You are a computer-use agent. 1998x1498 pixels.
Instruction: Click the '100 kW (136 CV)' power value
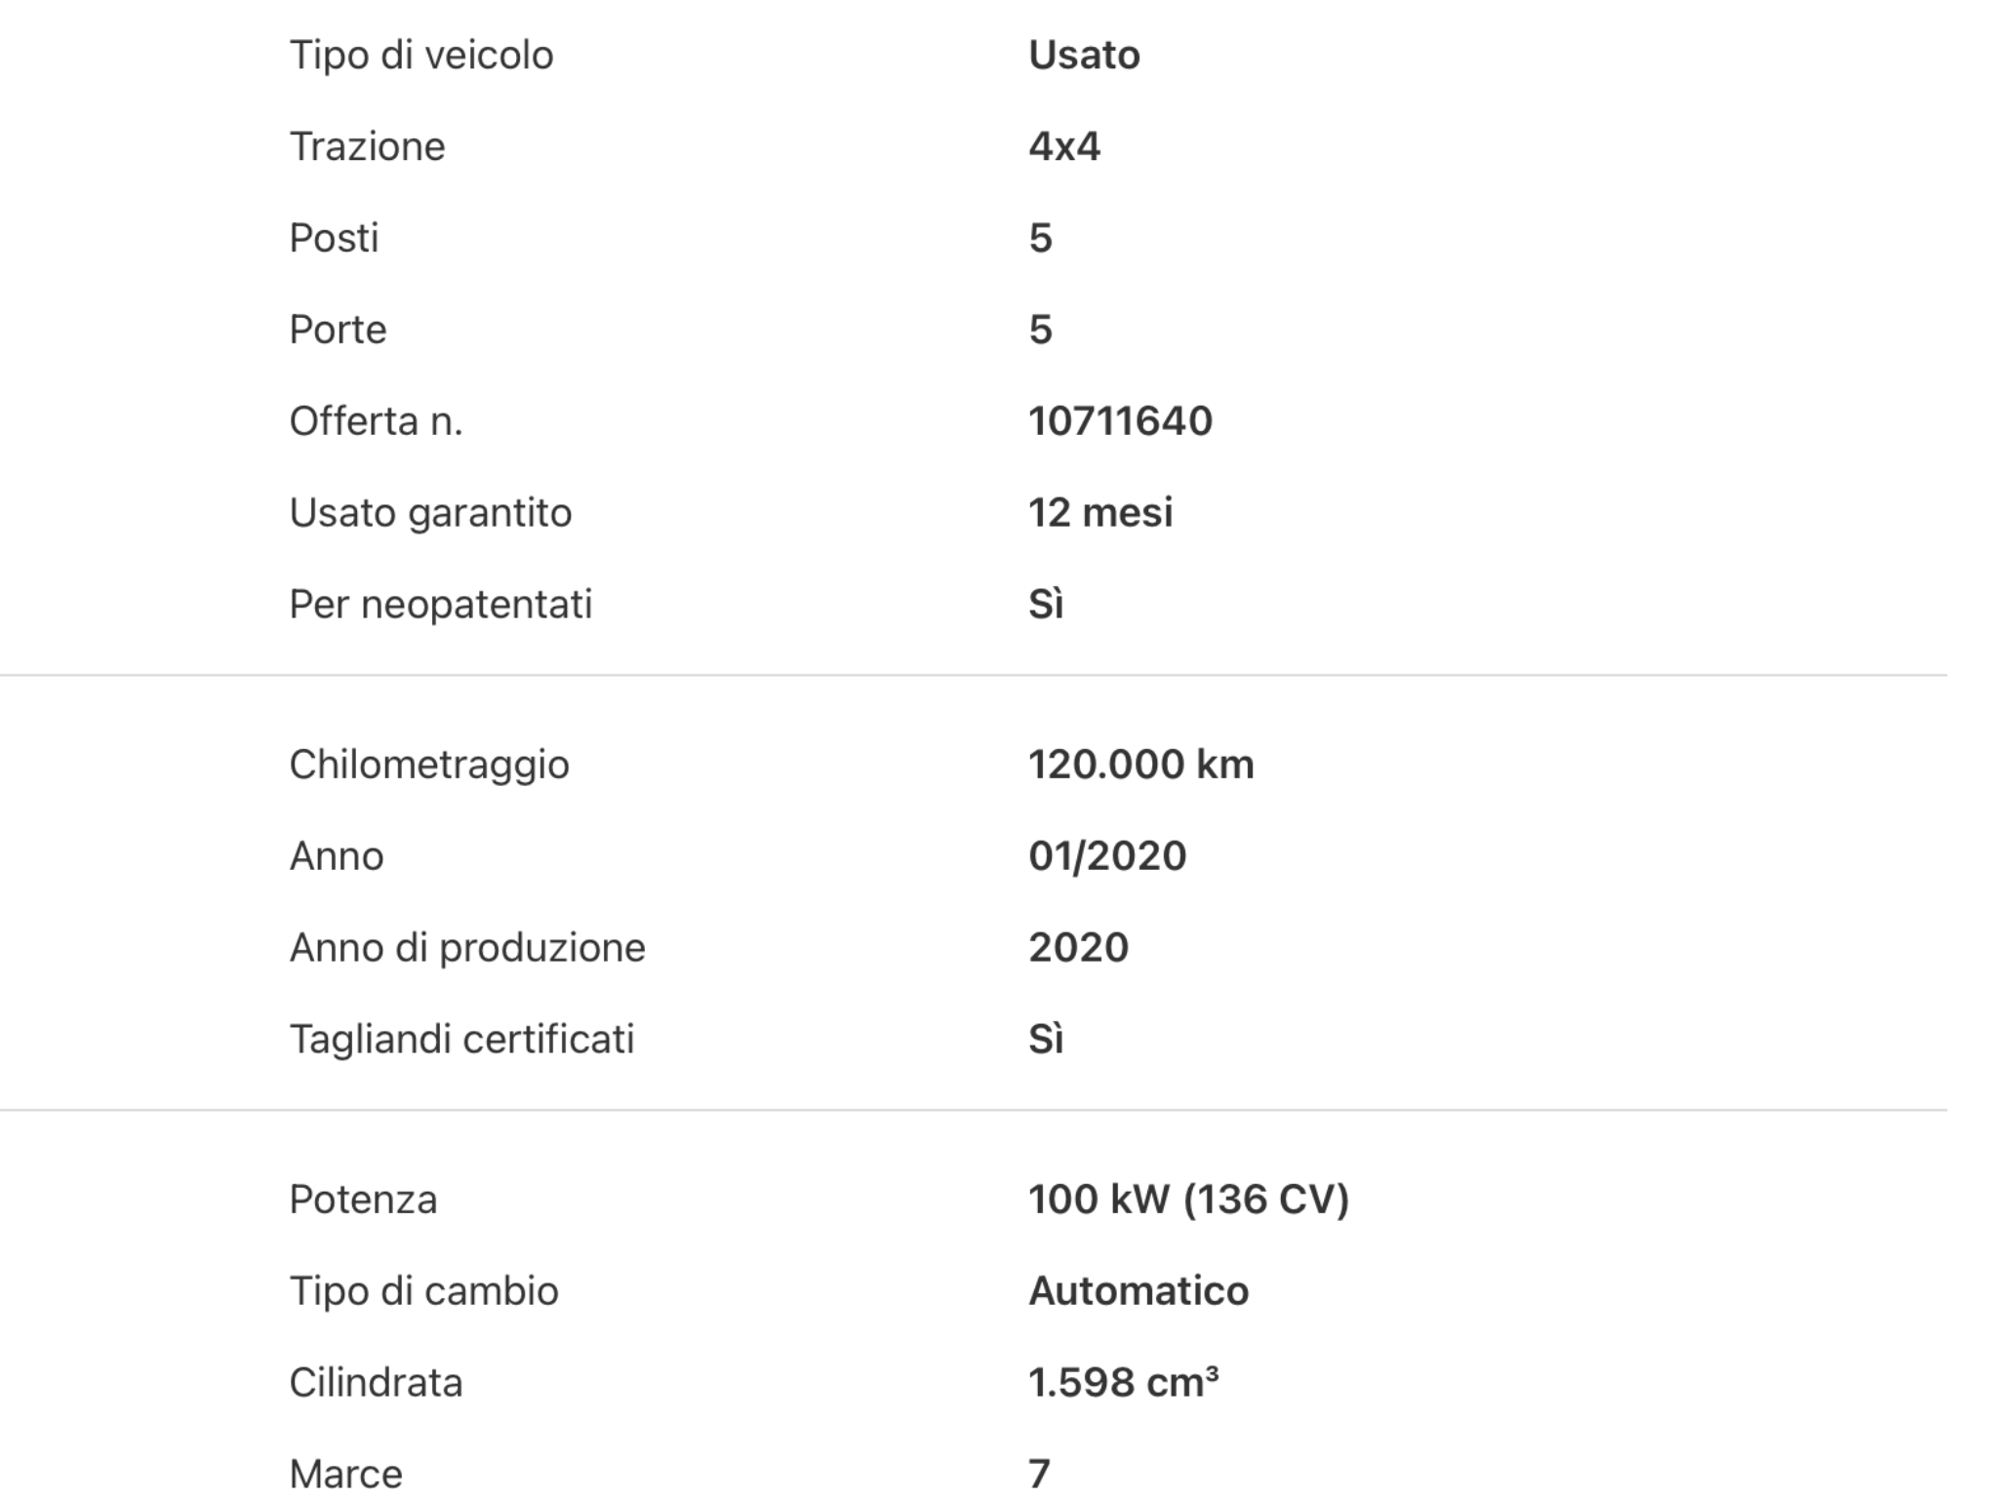click(x=1188, y=1200)
